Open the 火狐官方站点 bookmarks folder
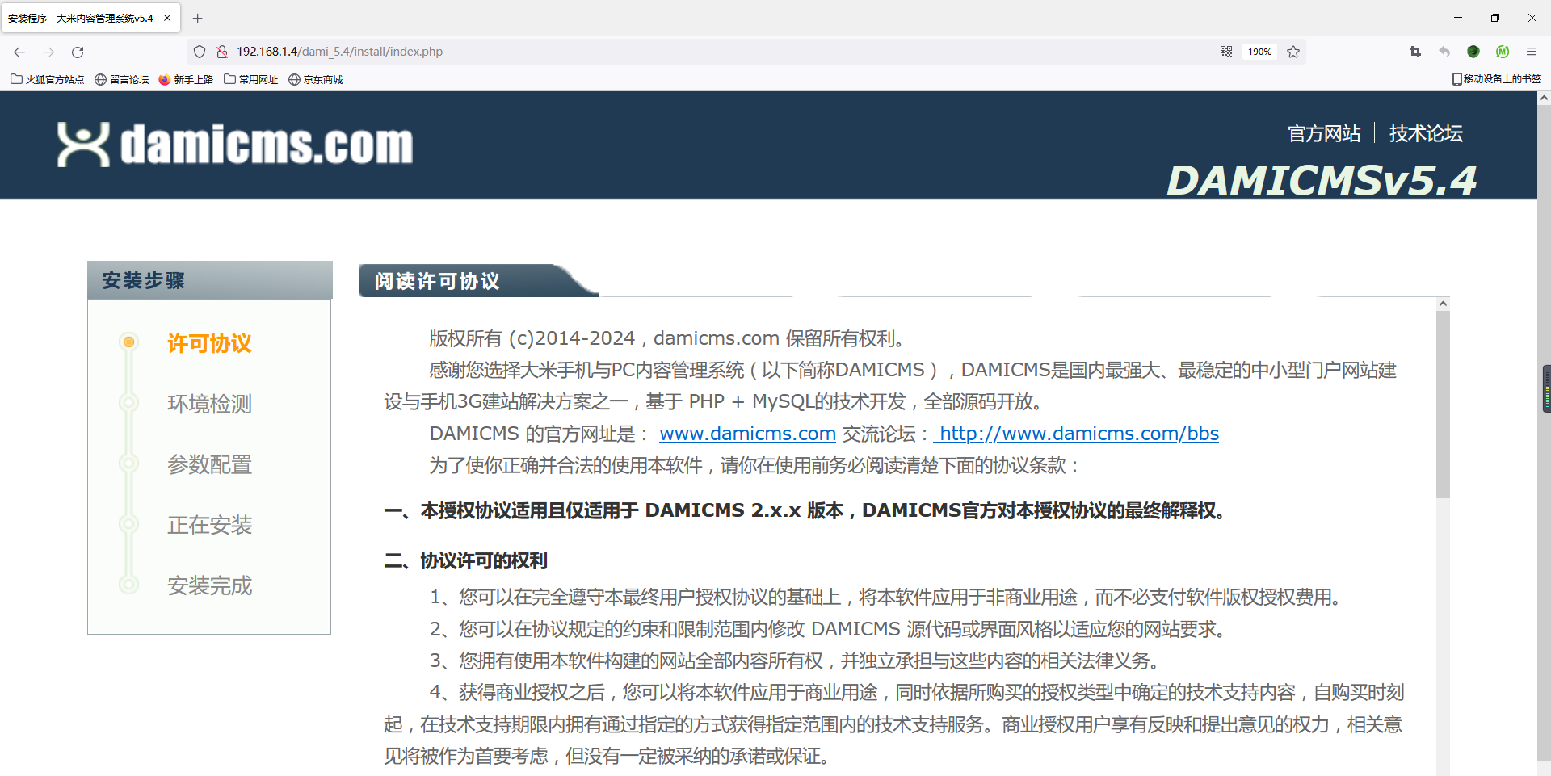Screen dimensions: 1551x776 pos(46,79)
